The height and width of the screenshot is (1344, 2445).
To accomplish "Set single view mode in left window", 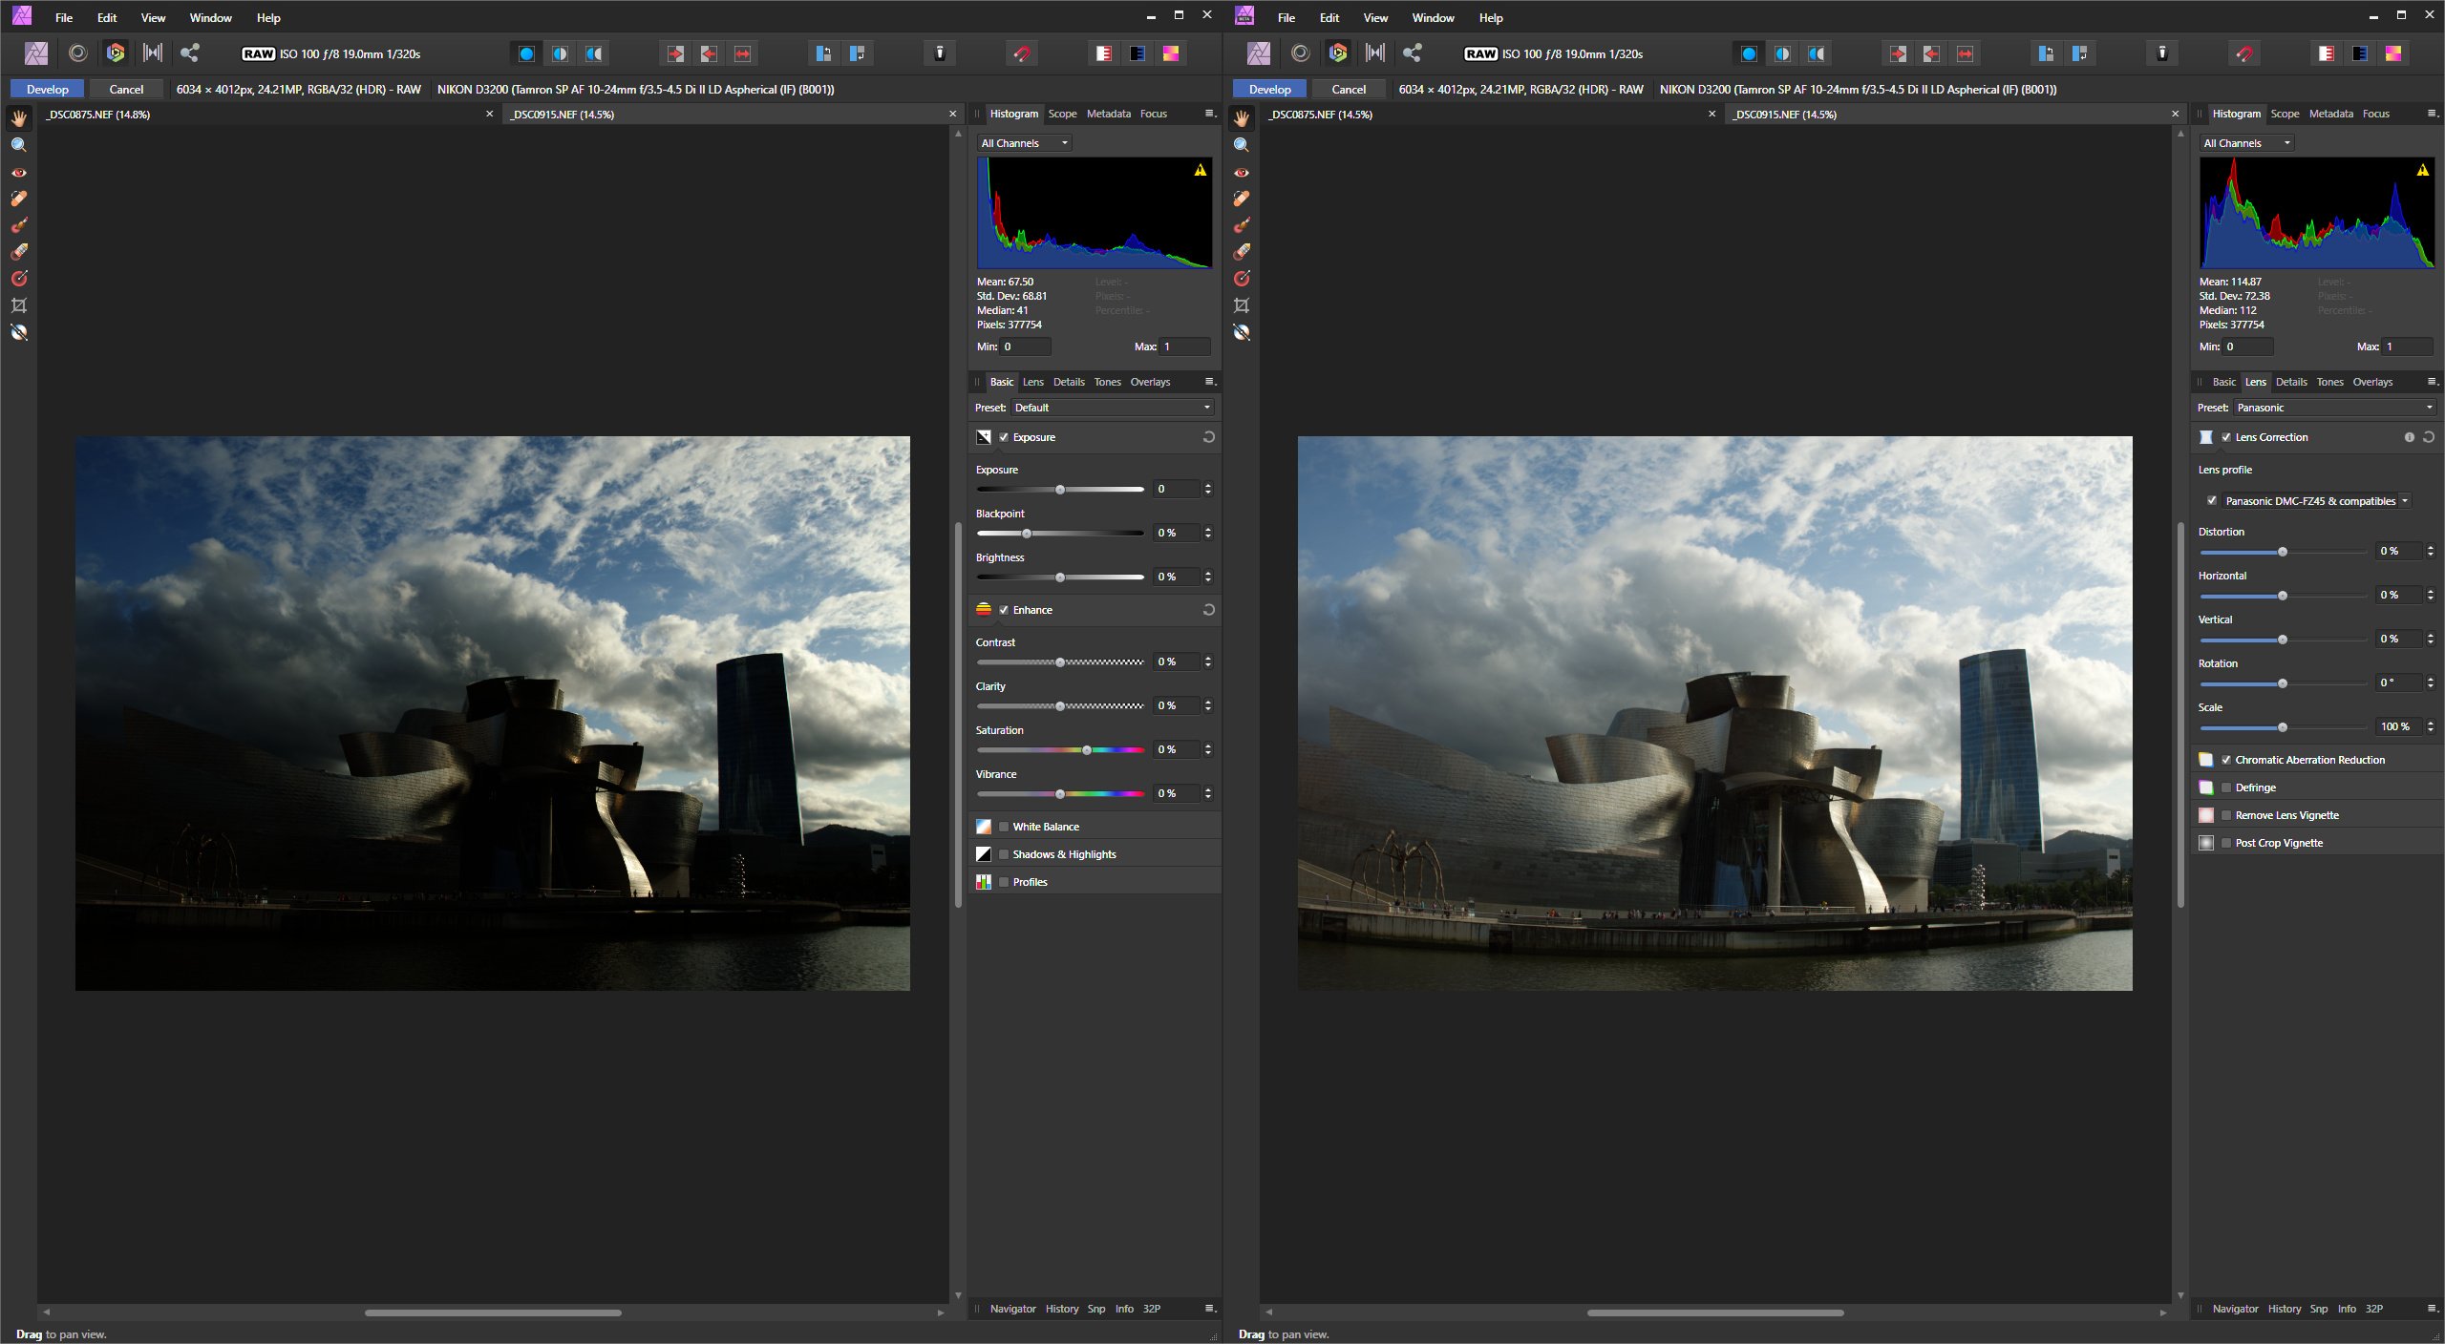I will (x=526, y=53).
